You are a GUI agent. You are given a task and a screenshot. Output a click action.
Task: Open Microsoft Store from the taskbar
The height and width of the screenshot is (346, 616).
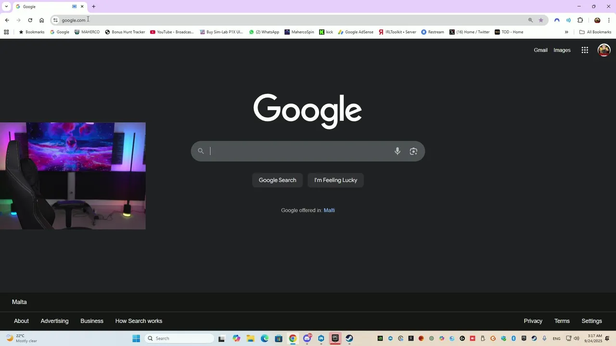point(279,338)
